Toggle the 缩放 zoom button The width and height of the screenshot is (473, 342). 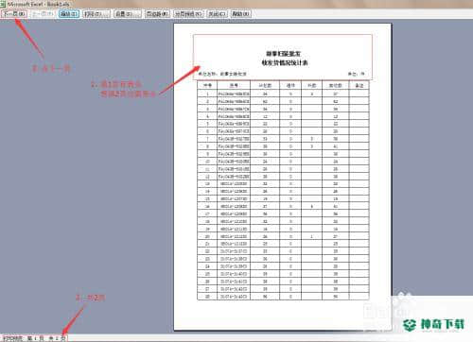coord(69,14)
